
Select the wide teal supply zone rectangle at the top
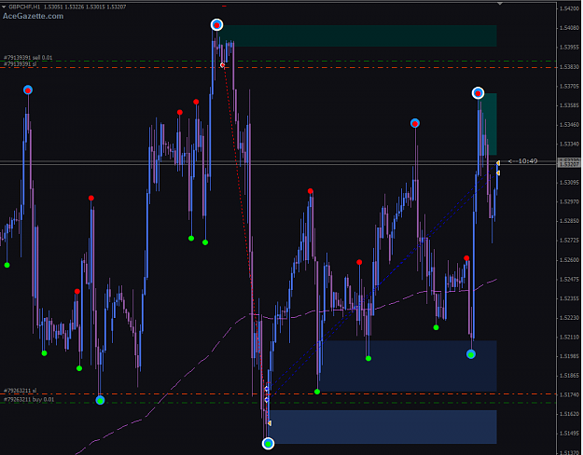click(x=359, y=36)
